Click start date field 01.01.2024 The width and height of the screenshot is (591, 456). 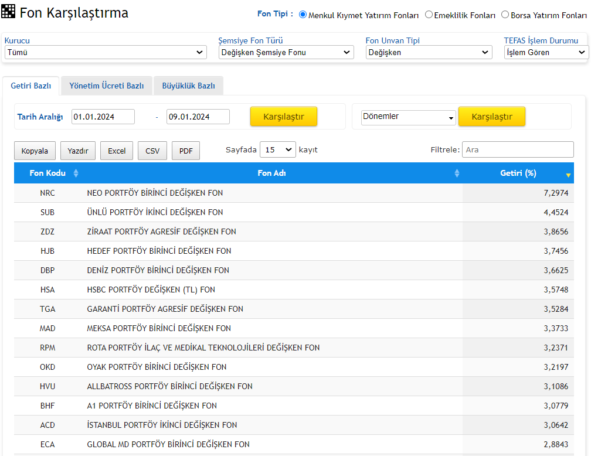click(103, 117)
